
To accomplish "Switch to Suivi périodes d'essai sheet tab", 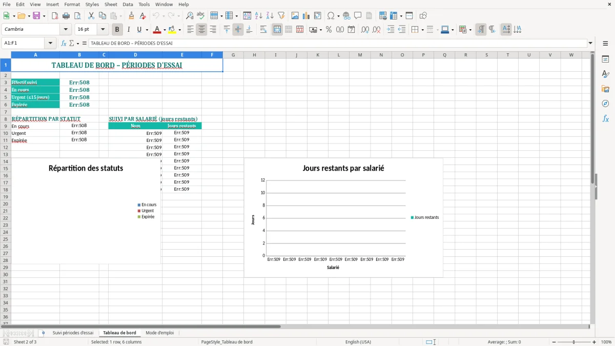I will [73, 333].
